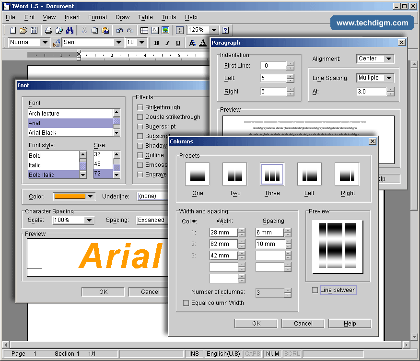
Task: Toggle the Strikethrough effect checkbox
Action: [140, 107]
